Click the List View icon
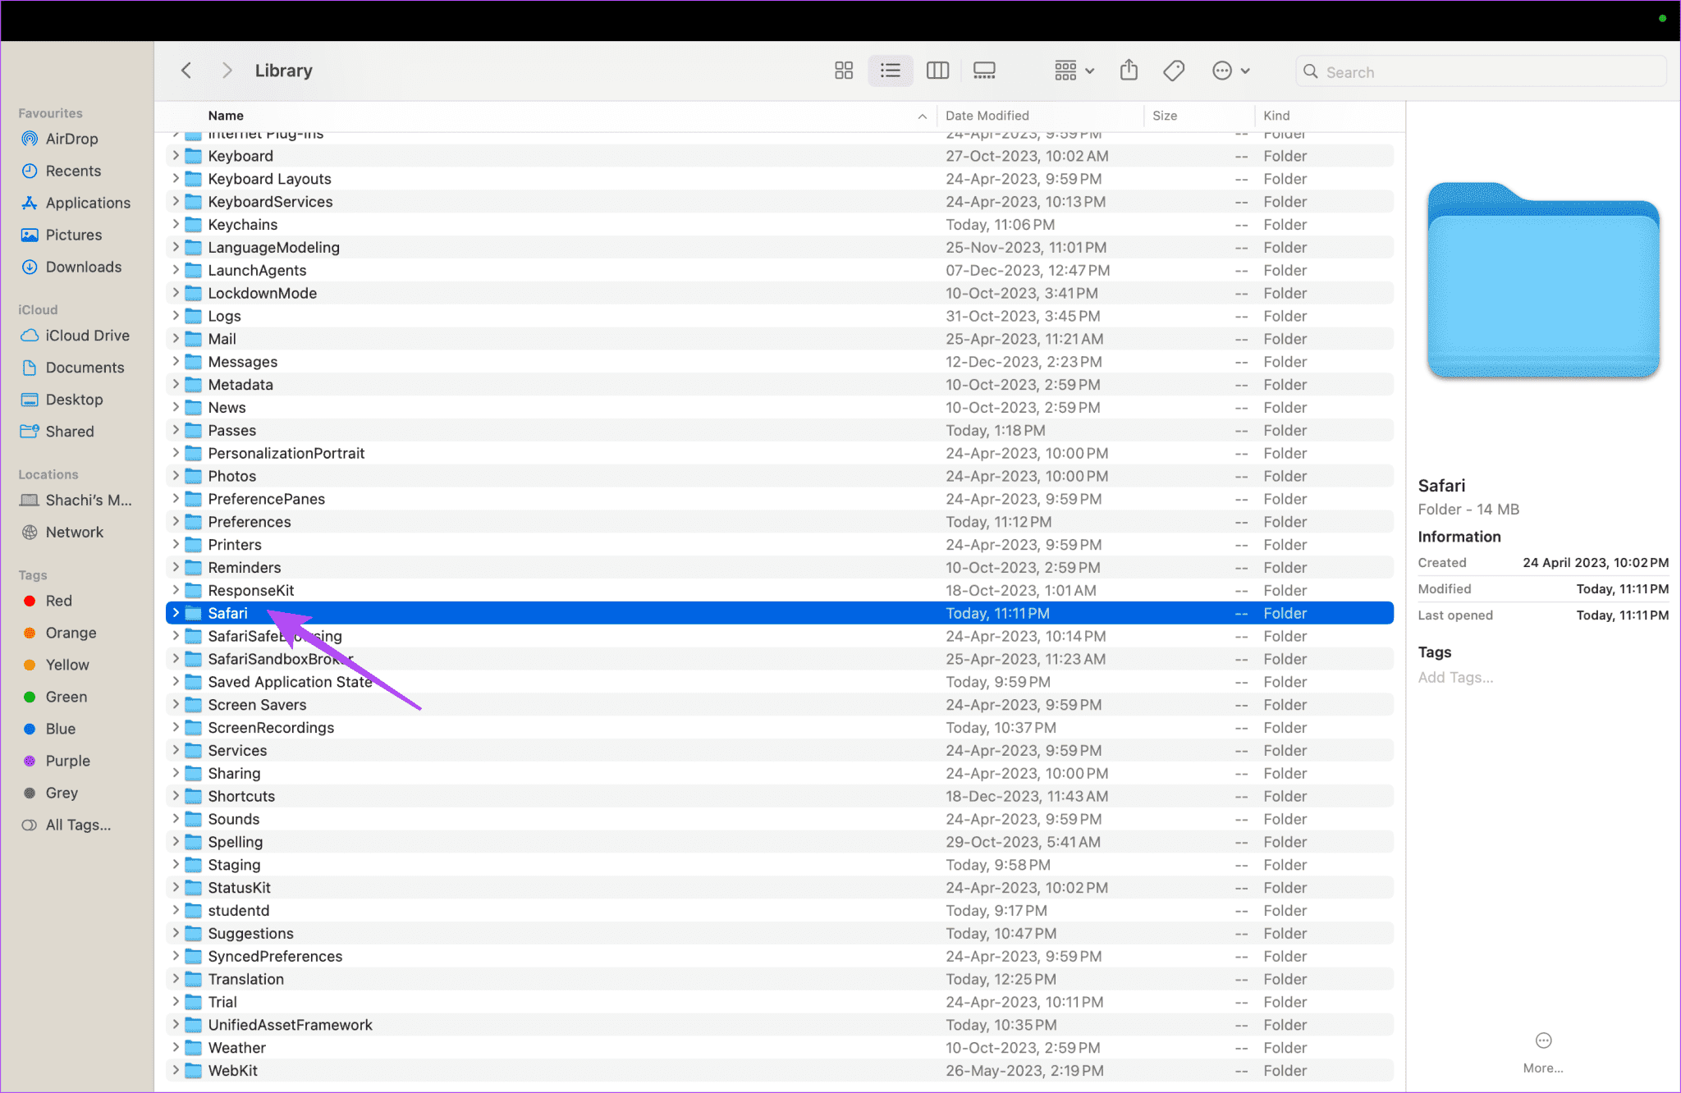Viewport: 1681px width, 1093px height. [890, 70]
